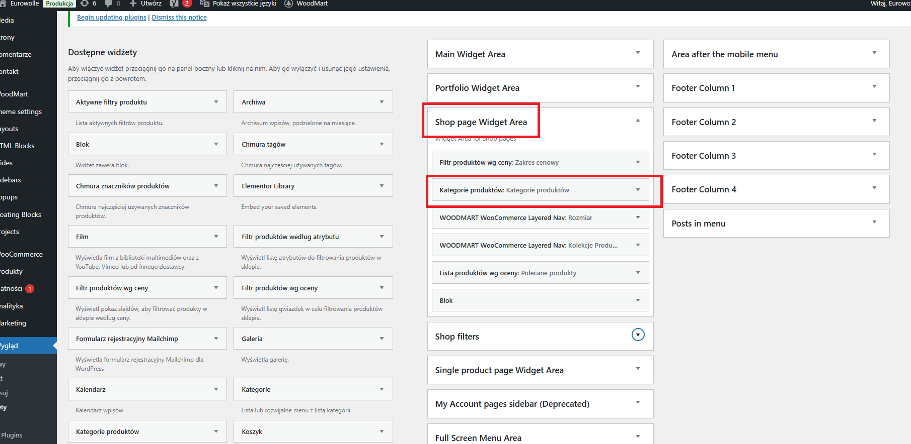Screen dimensions: 911x444
Task: Expand the Footer Column 1 panel
Action: coord(777,88)
